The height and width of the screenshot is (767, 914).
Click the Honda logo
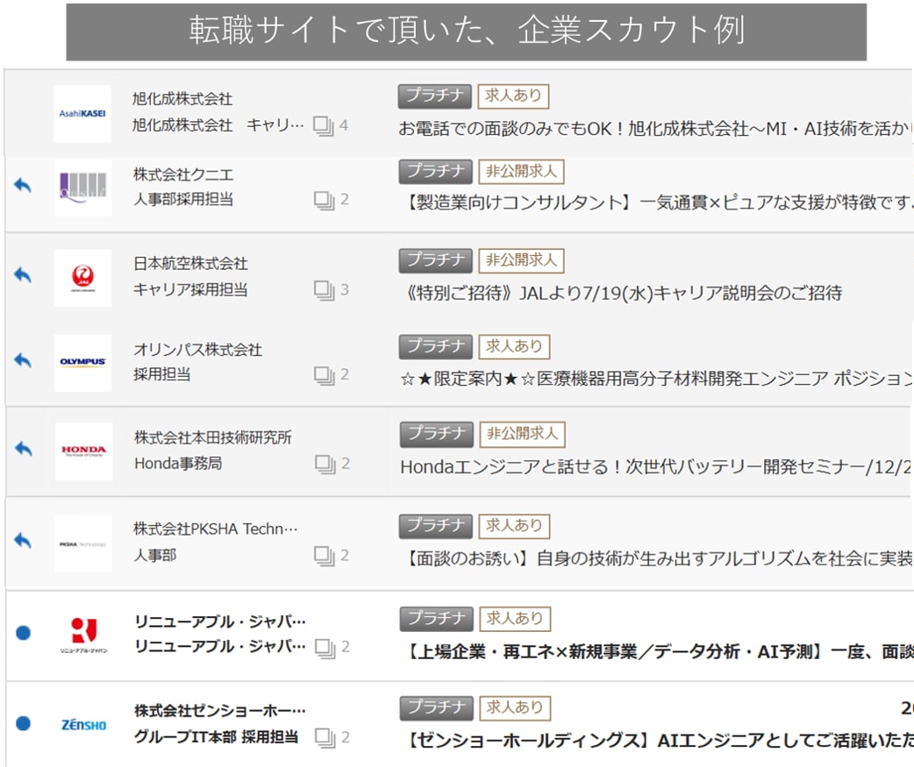coord(84,451)
